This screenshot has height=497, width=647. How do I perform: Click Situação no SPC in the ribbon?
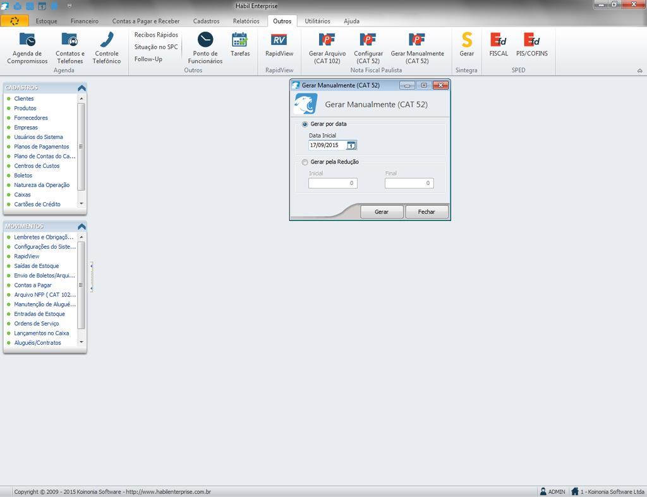[x=156, y=47]
